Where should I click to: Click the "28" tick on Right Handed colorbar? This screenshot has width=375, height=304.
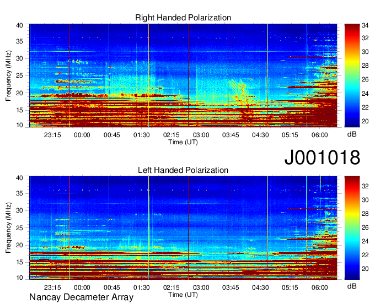365,66
